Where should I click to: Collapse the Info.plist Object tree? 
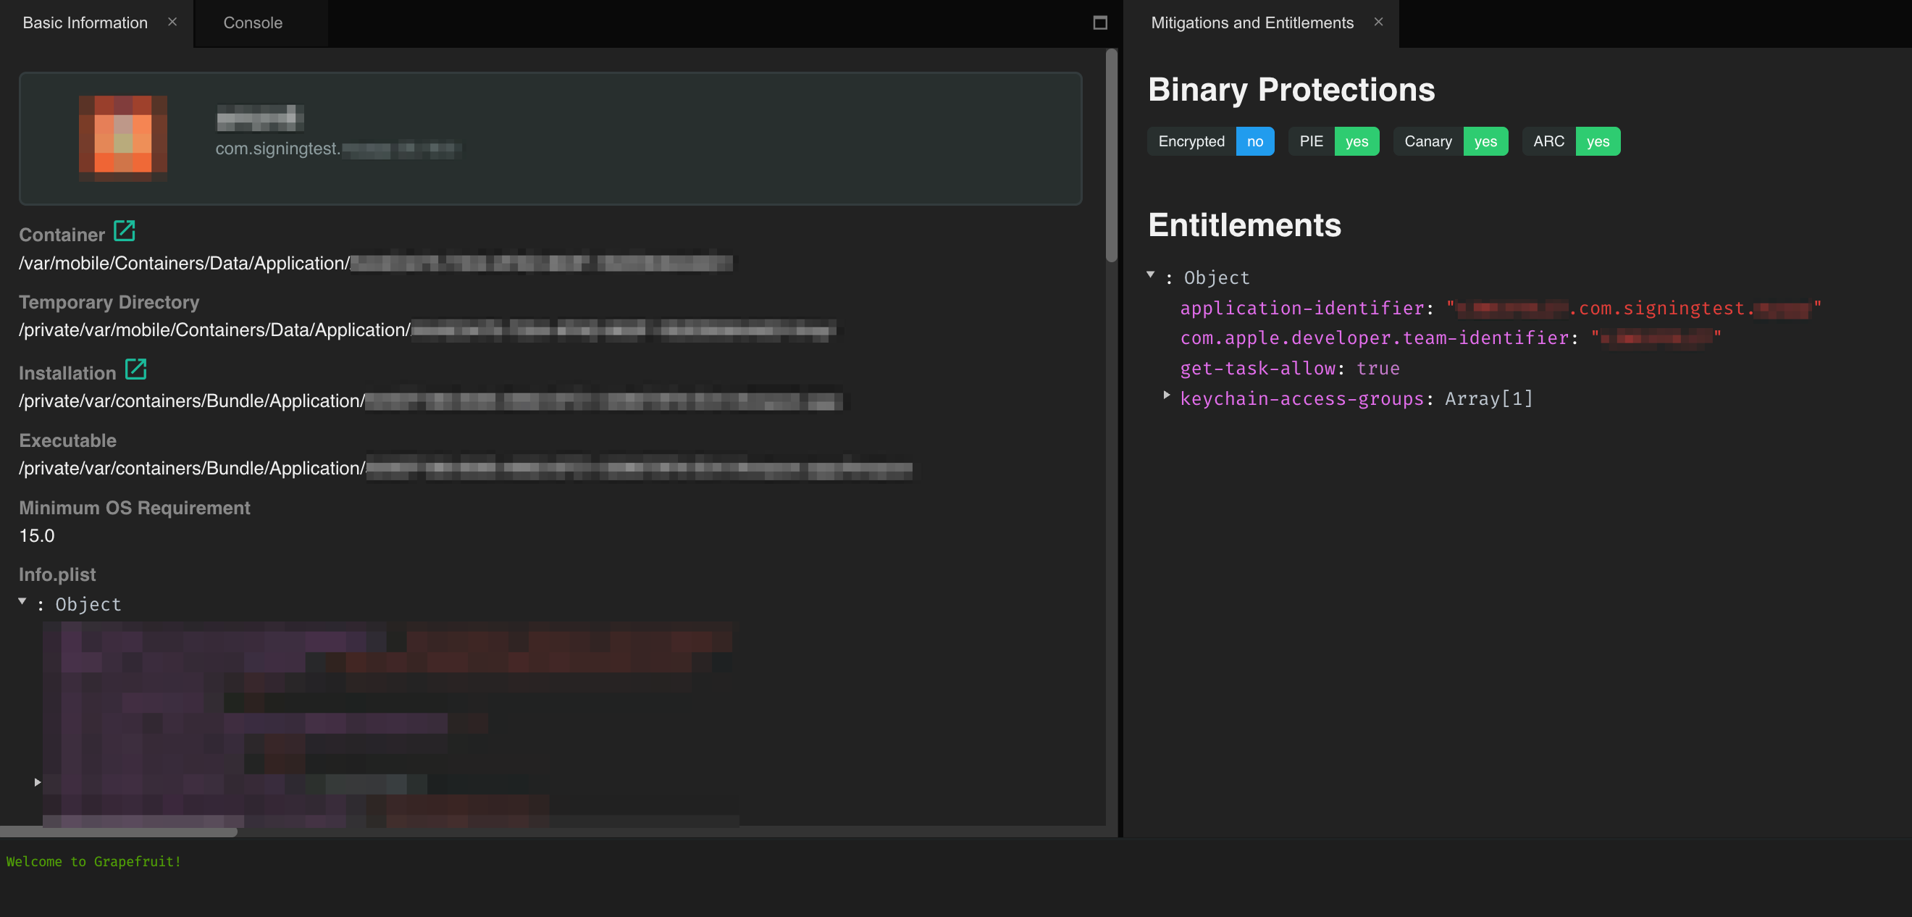click(22, 600)
